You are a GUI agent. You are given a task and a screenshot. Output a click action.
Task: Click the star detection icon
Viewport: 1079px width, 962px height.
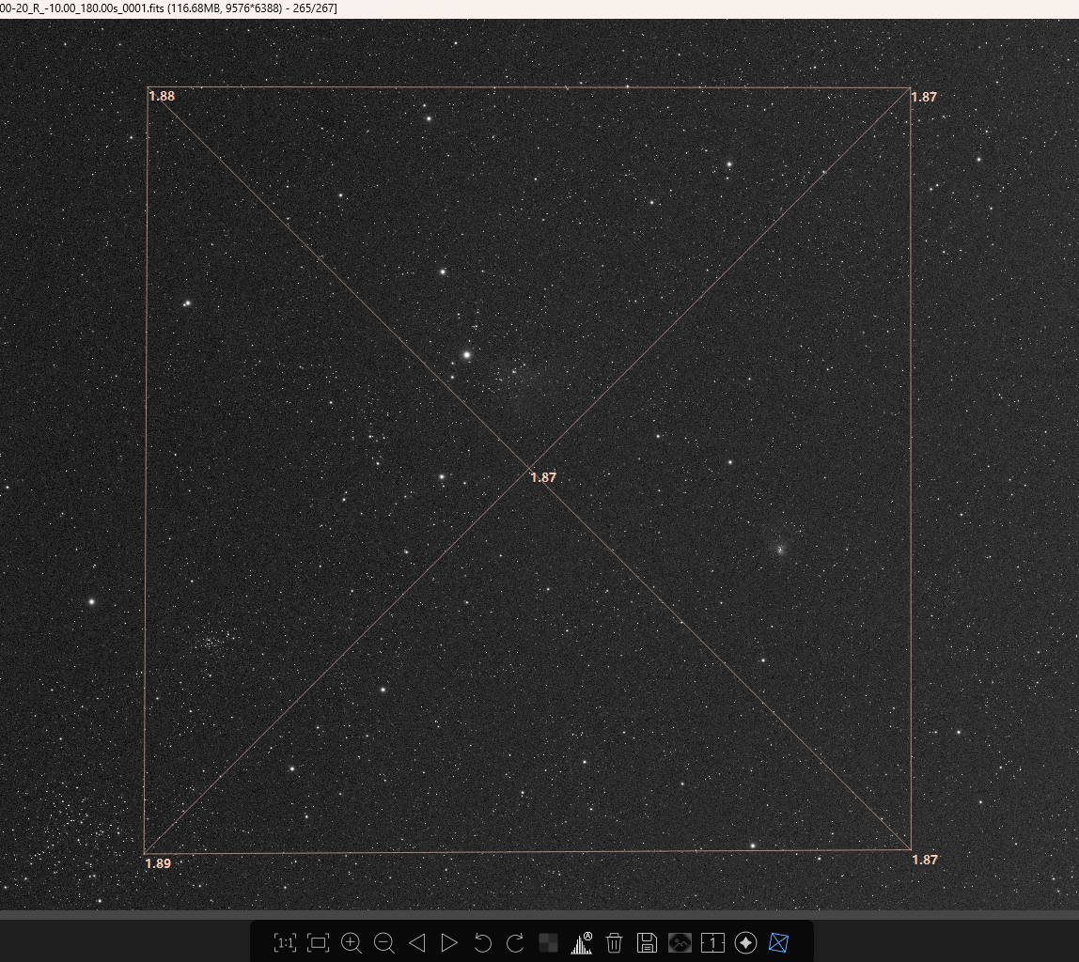point(745,942)
